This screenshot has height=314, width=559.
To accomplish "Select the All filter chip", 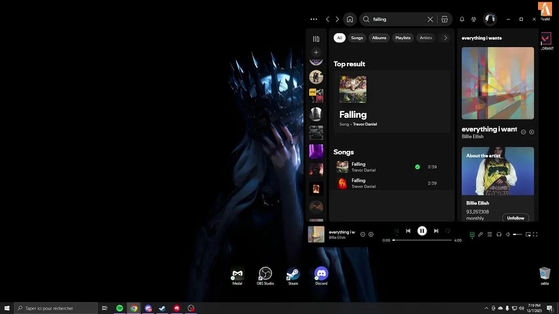I will coord(339,38).
